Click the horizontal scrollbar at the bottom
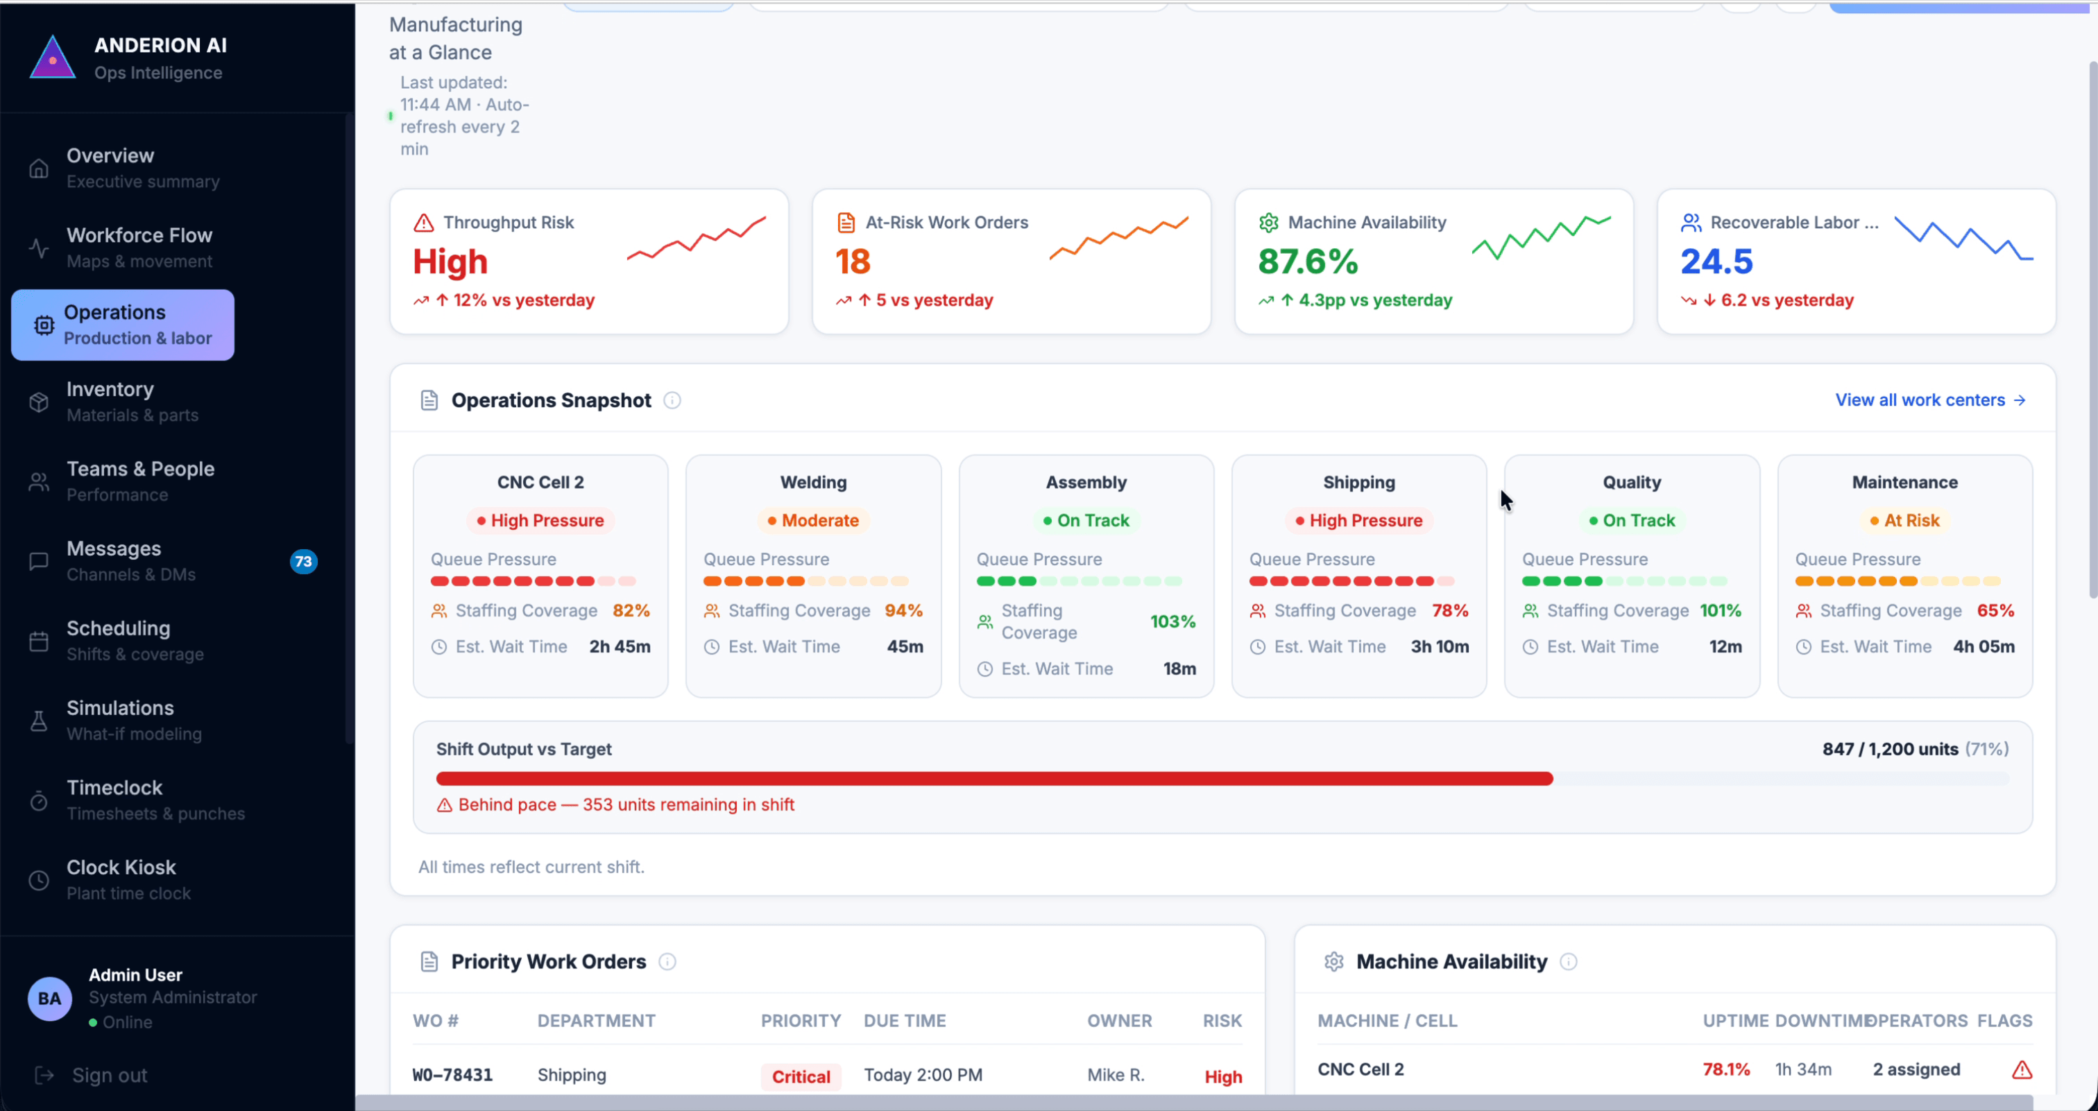Image resolution: width=2098 pixels, height=1111 pixels. tap(1194, 1103)
